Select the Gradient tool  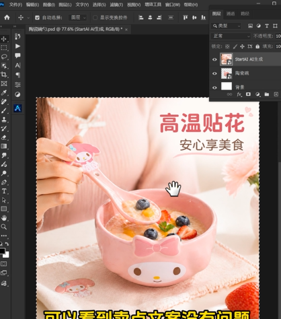(x=4, y=147)
